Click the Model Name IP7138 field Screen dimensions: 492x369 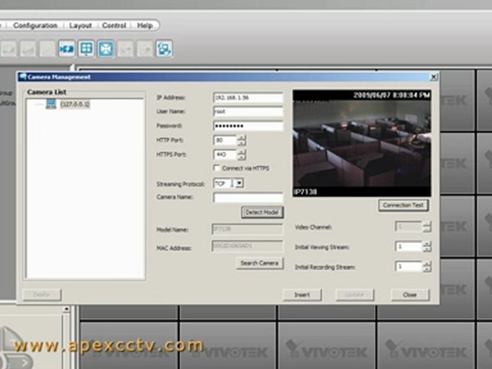(247, 230)
